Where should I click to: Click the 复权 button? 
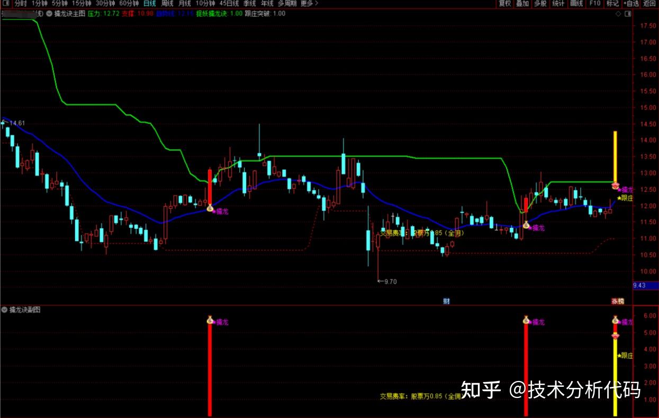click(x=505, y=3)
